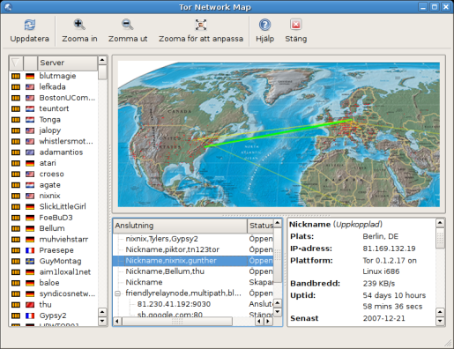Click the blank flag column header
The width and height of the screenshot is (454, 349).
[30, 63]
